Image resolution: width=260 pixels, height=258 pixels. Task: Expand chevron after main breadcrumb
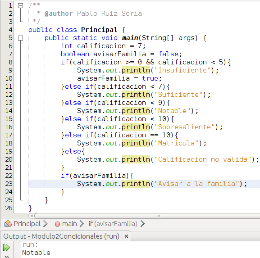click(82, 224)
